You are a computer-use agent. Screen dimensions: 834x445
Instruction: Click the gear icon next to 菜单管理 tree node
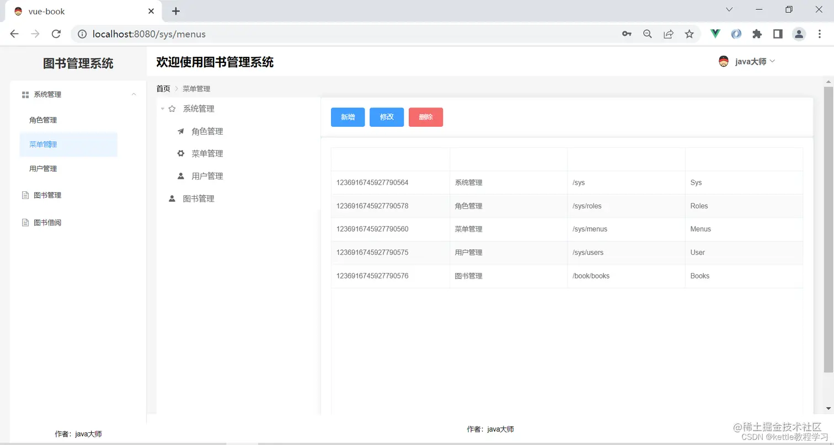point(180,153)
